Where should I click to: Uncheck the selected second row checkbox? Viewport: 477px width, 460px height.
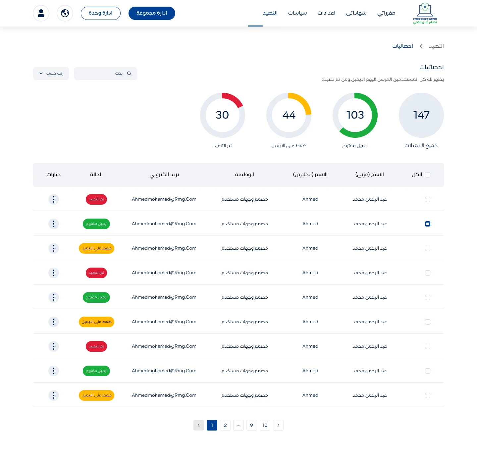pyautogui.click(x=427, y=224)
